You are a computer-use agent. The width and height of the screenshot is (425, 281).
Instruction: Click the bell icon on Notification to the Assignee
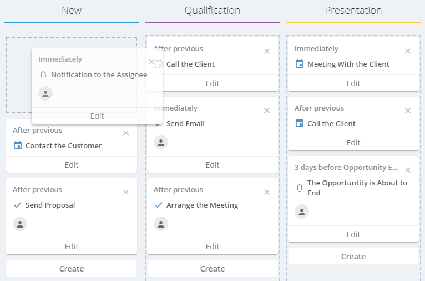[43, 74]
